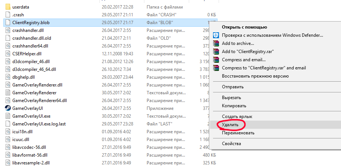Choose Compress and email... menu entry

point(244,60)
